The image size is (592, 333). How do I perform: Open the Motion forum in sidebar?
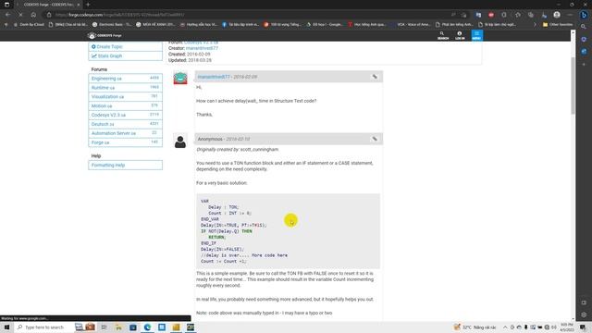click(x=125, y=105)
